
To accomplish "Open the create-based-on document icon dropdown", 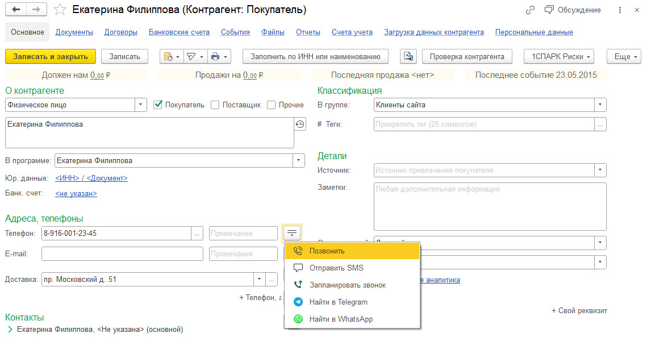I will click(x=172, y=57).
